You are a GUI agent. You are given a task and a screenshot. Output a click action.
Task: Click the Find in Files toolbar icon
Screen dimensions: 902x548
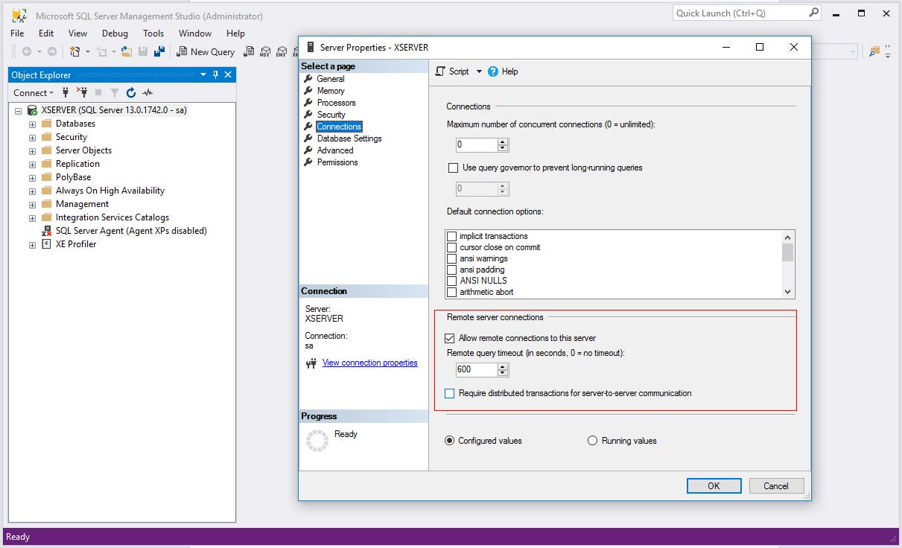click(x=874, y=51)
